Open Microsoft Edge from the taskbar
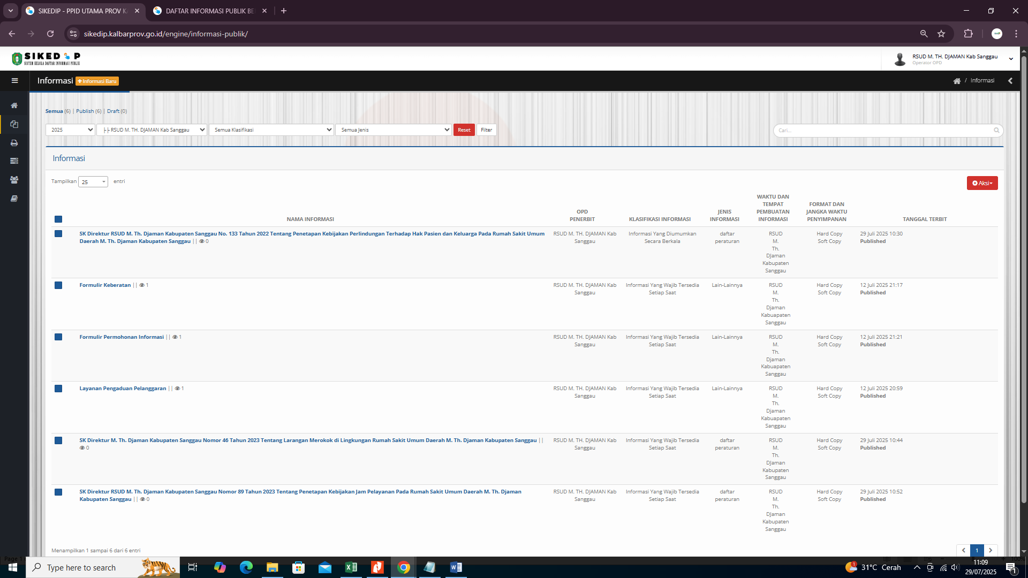Viewport: 1028px width, 578px height. click(x=246, y=567)
